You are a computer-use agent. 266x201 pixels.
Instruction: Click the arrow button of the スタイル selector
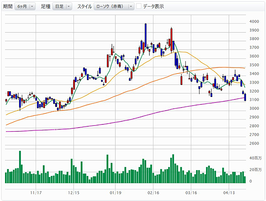tap(131, 6)
